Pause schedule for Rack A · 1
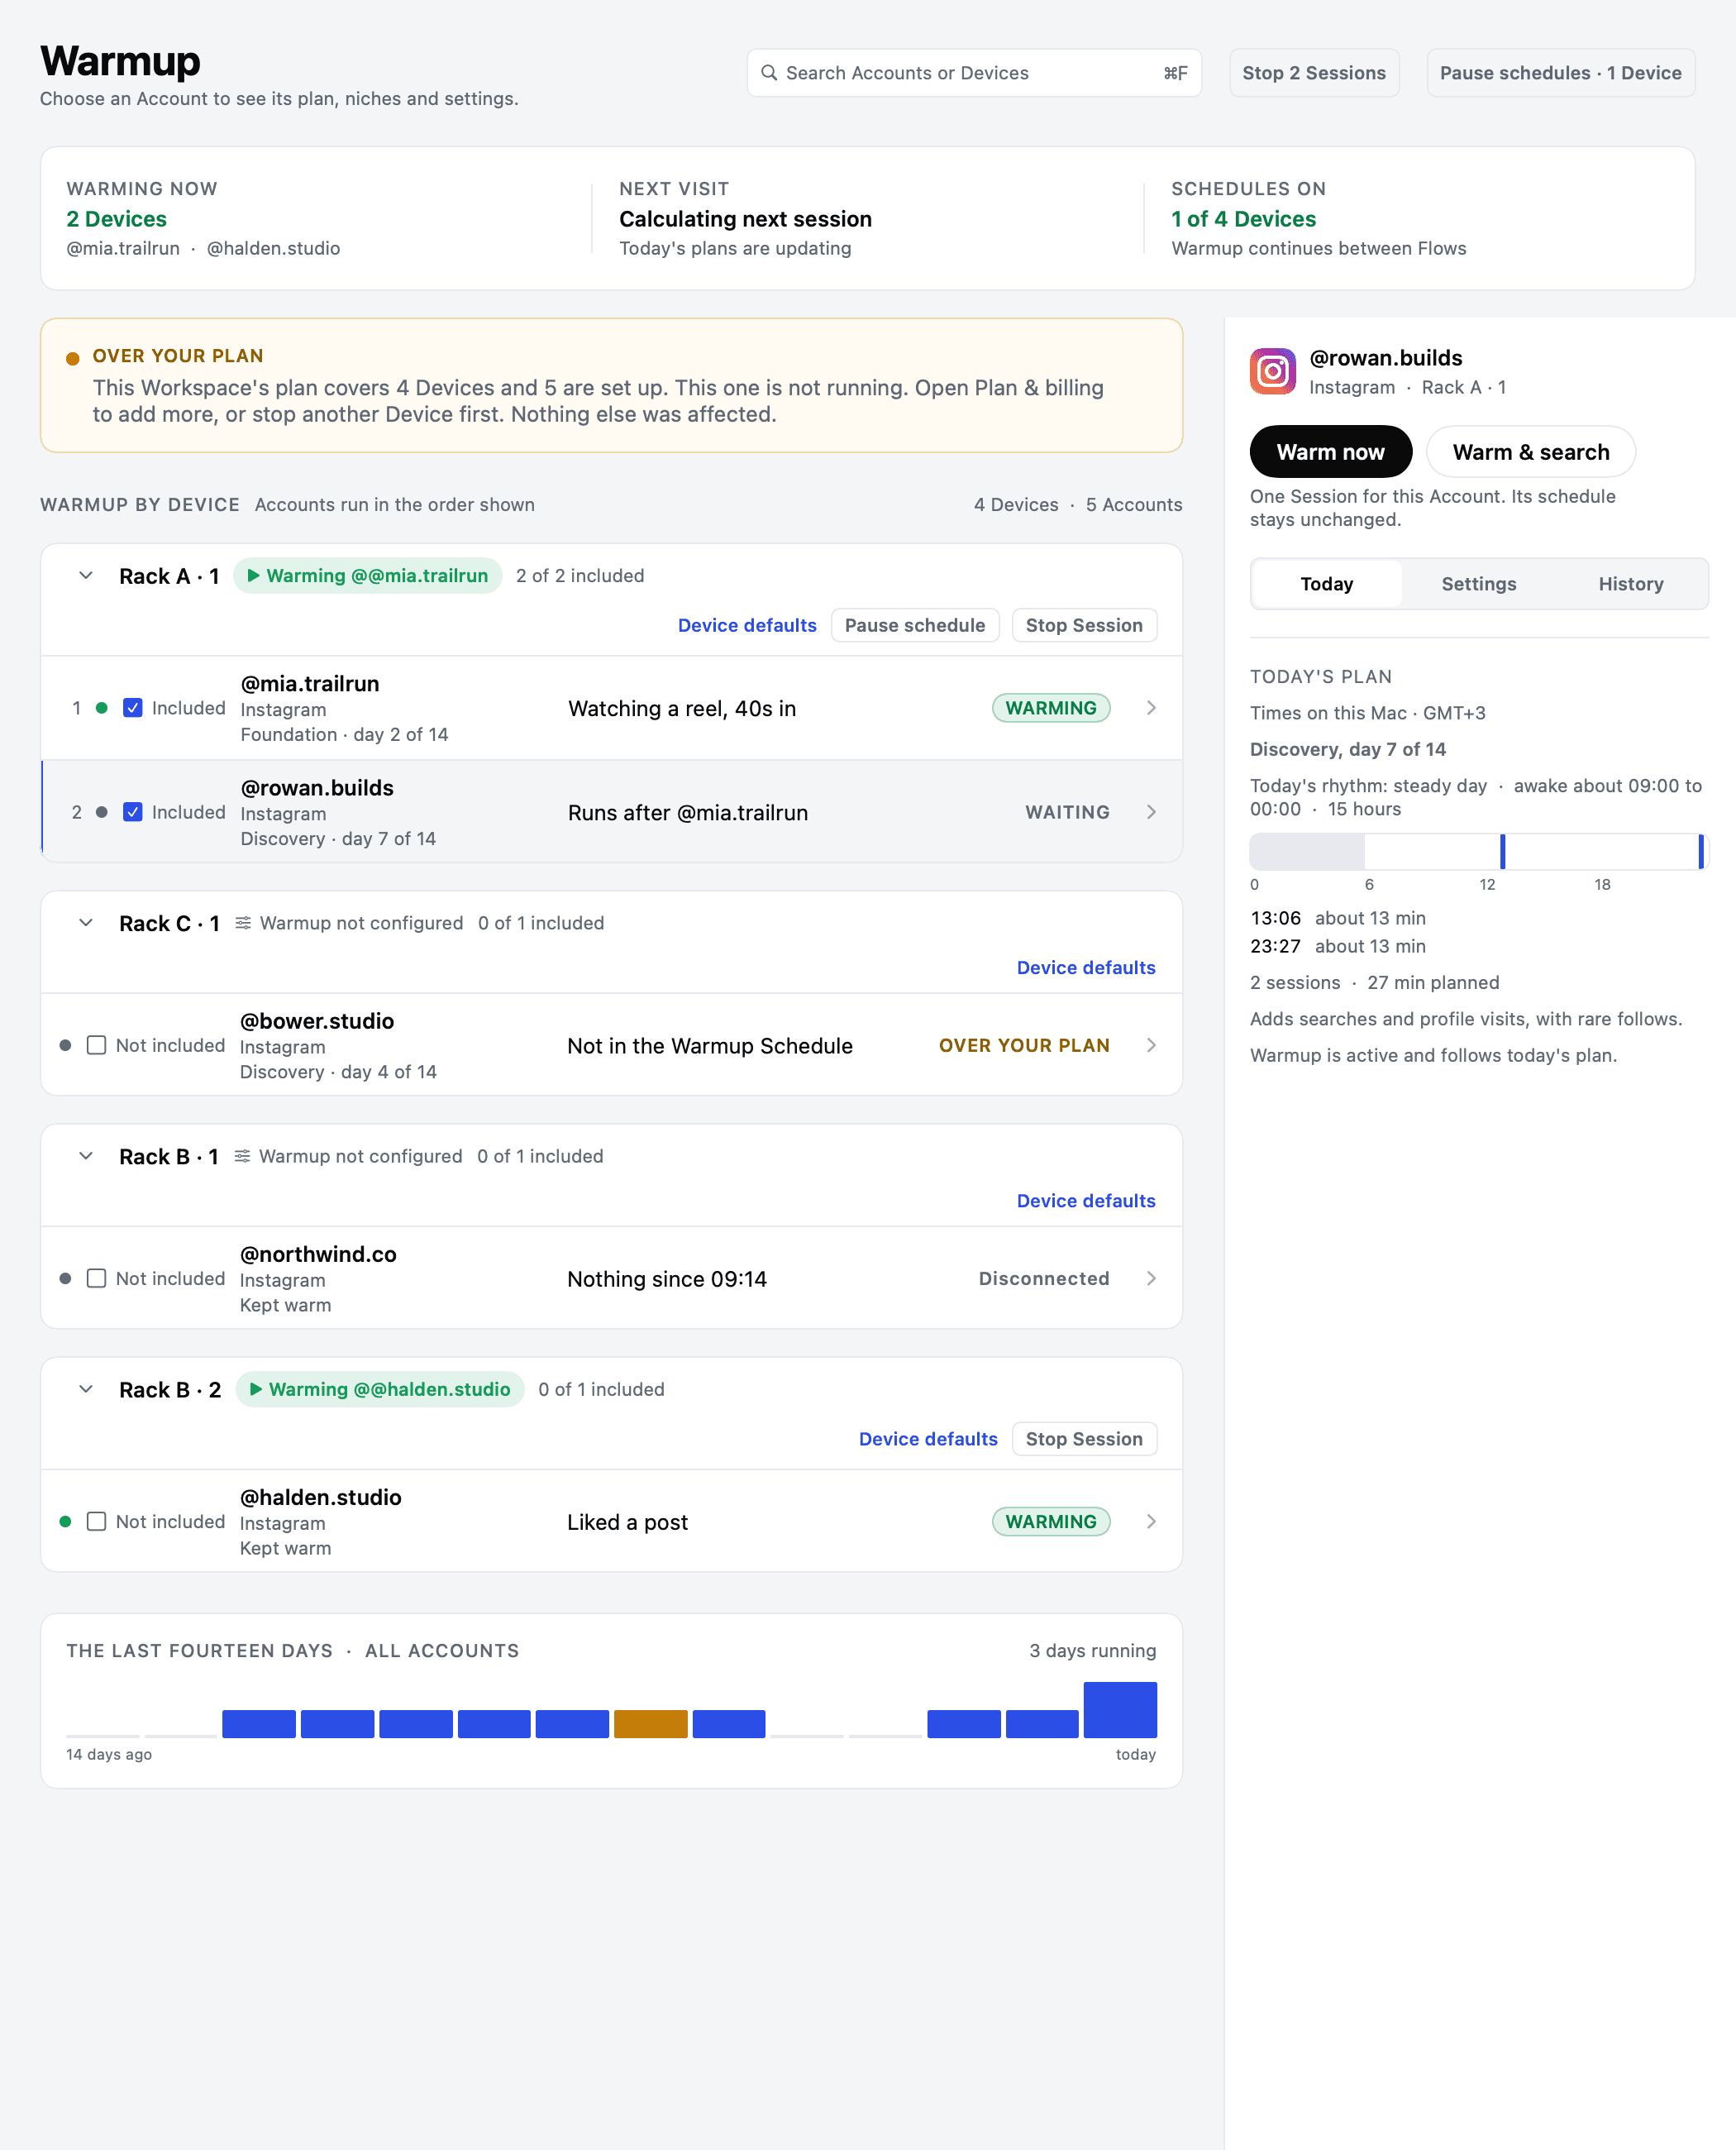Viewport: 1736px width, 2150px height. tap(914, 624)
